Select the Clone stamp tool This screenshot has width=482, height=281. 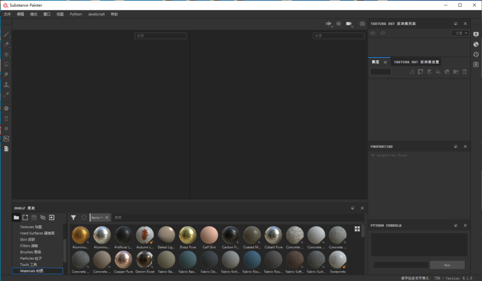point(6,84)
